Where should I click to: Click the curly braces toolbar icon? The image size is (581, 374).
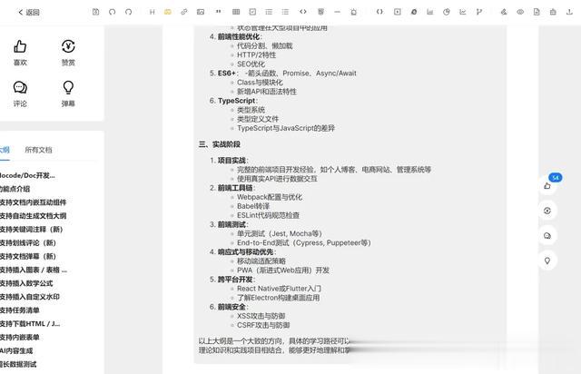point(379,12)
